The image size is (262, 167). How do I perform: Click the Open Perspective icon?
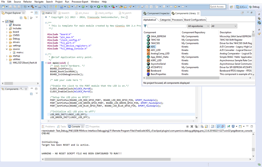232,7
